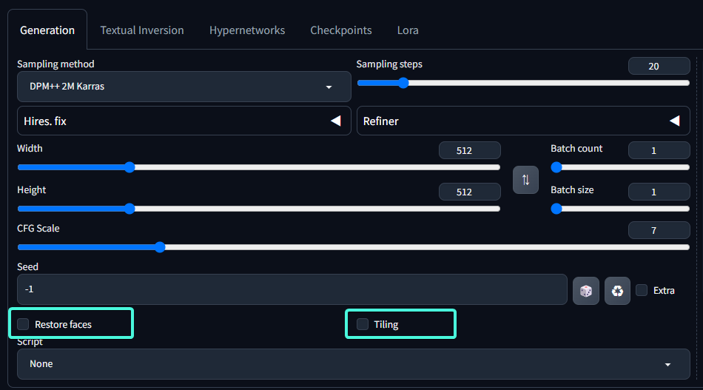Check the Extra seed checkbox
Screen dimensions: 703x390
tap(642, 290)
